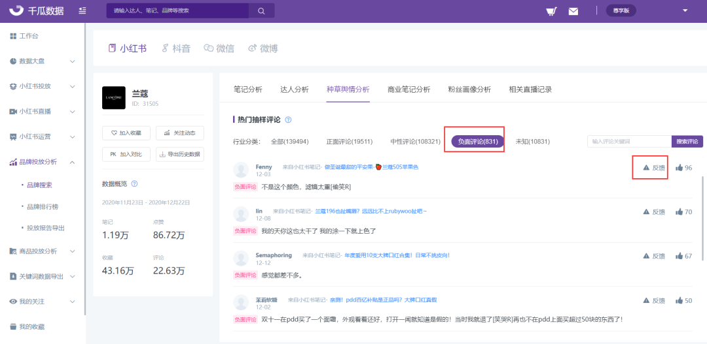Click help icon next to 数据概览
This screenshot has width=707, height=344.
coord(134,184)
